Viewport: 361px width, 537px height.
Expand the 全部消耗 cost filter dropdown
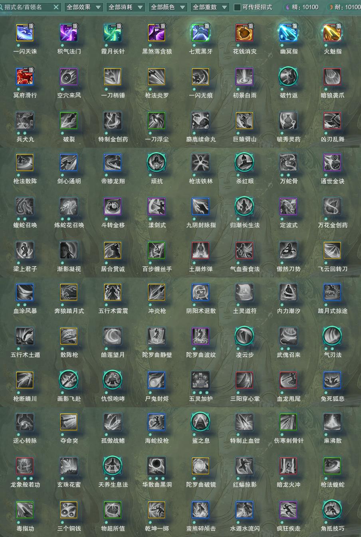click(x=125, y=7)
